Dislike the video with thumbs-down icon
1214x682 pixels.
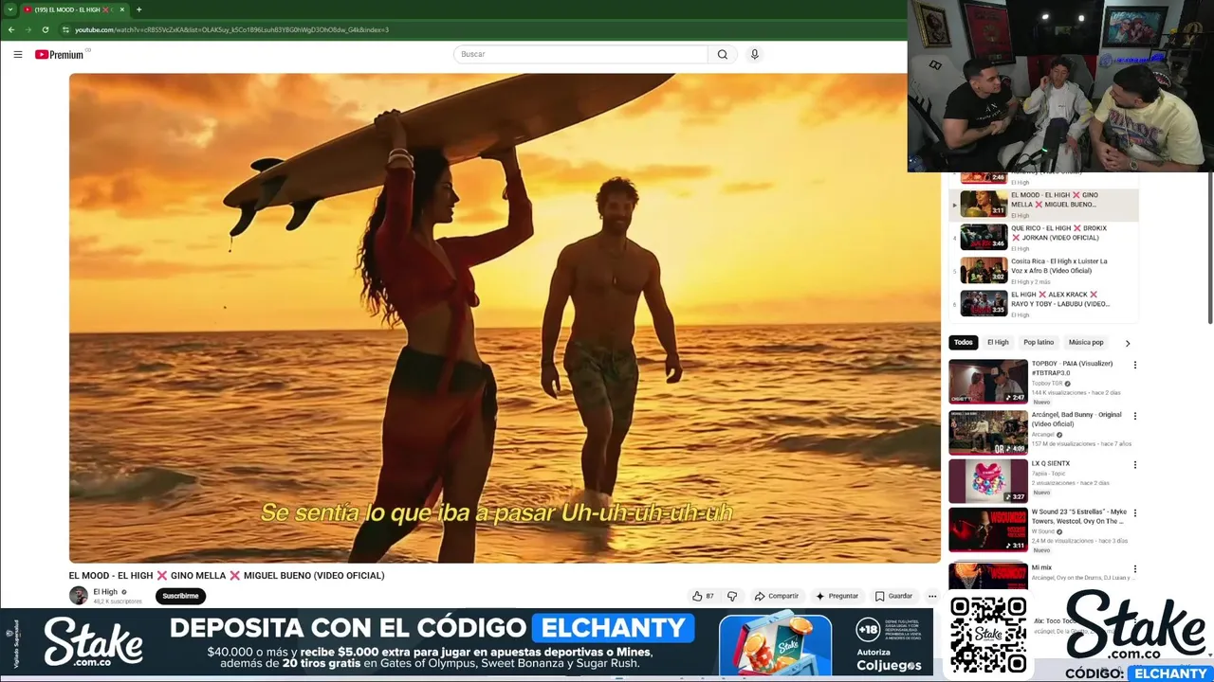[731, 596]
